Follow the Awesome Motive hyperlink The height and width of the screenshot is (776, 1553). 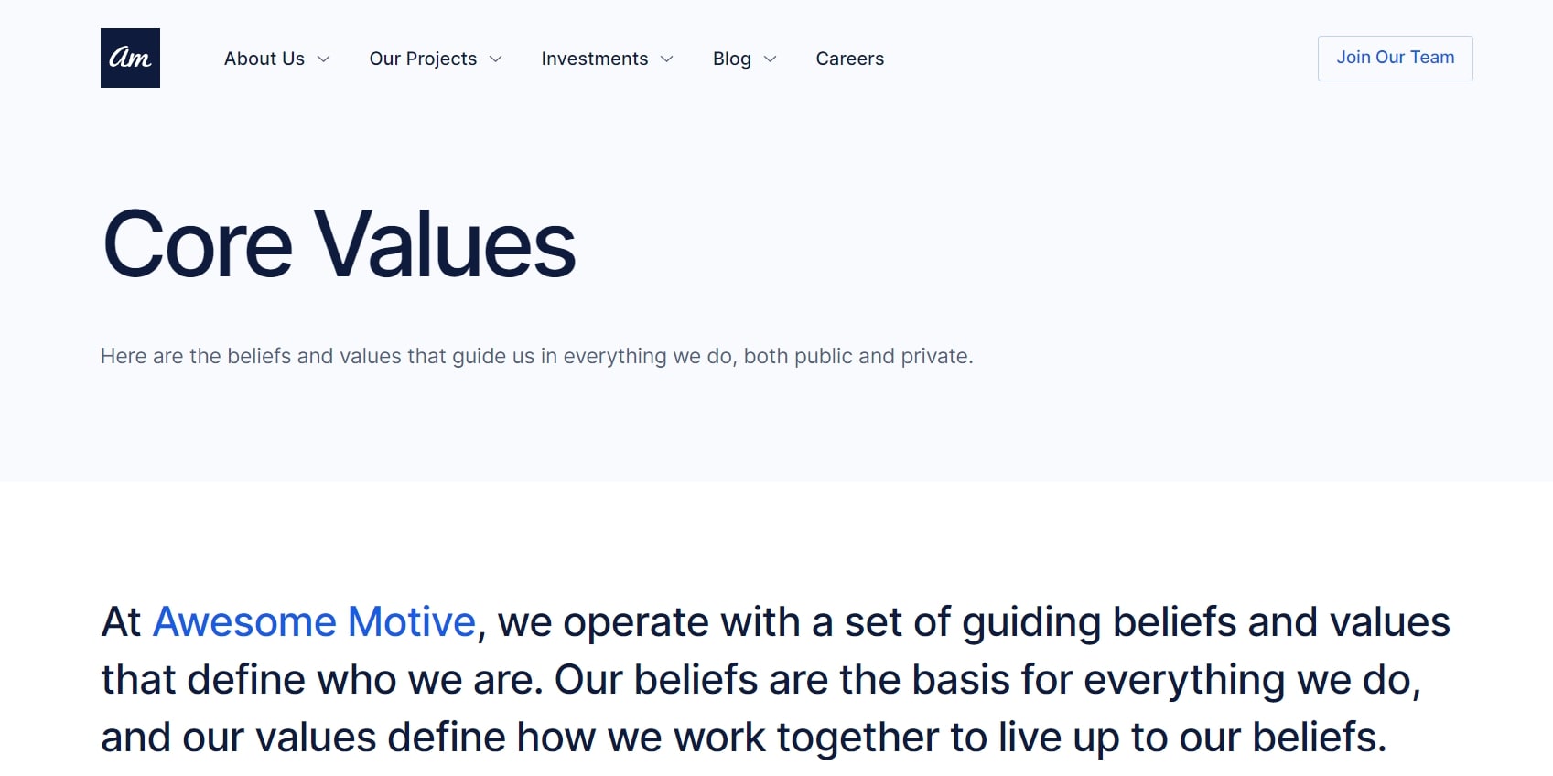[314, 621]
